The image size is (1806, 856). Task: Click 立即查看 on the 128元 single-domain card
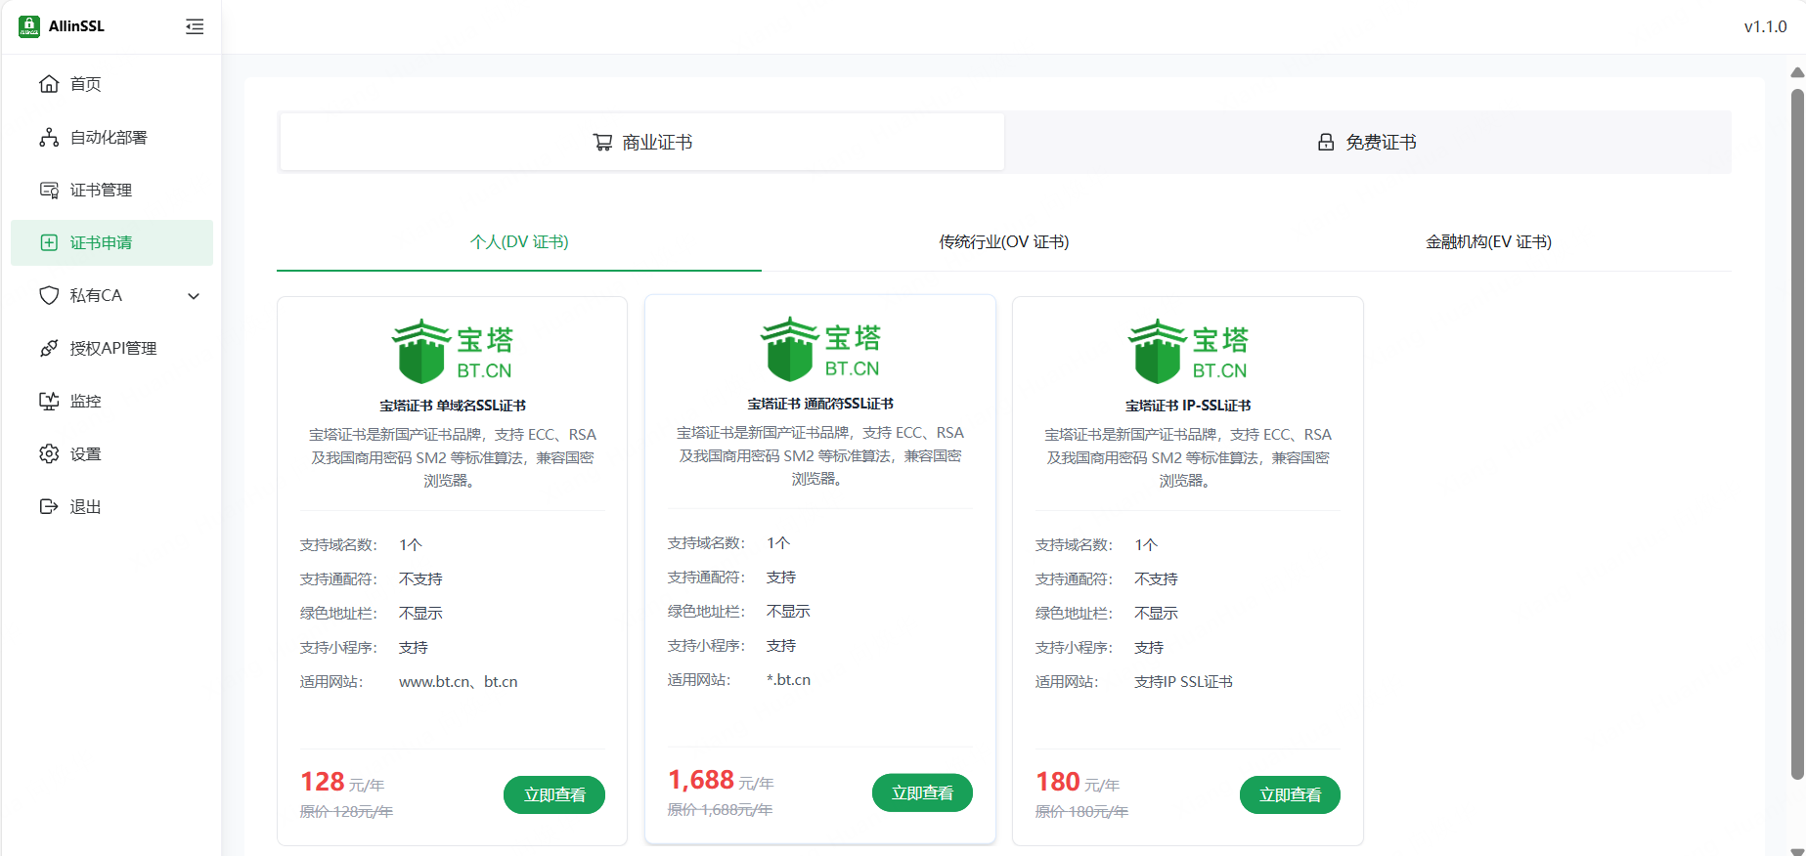click(x=554, y=794)
